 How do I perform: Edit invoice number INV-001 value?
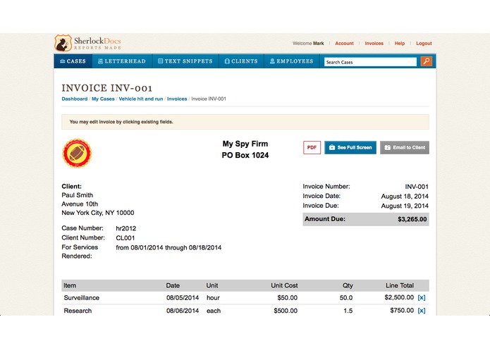(x=417, y=187)
